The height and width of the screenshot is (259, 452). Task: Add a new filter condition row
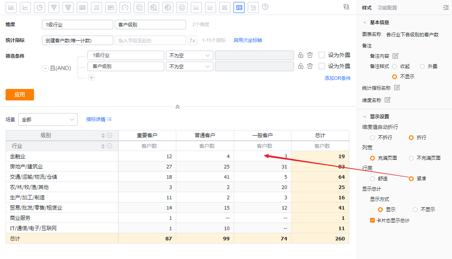[x=91, y=78]
